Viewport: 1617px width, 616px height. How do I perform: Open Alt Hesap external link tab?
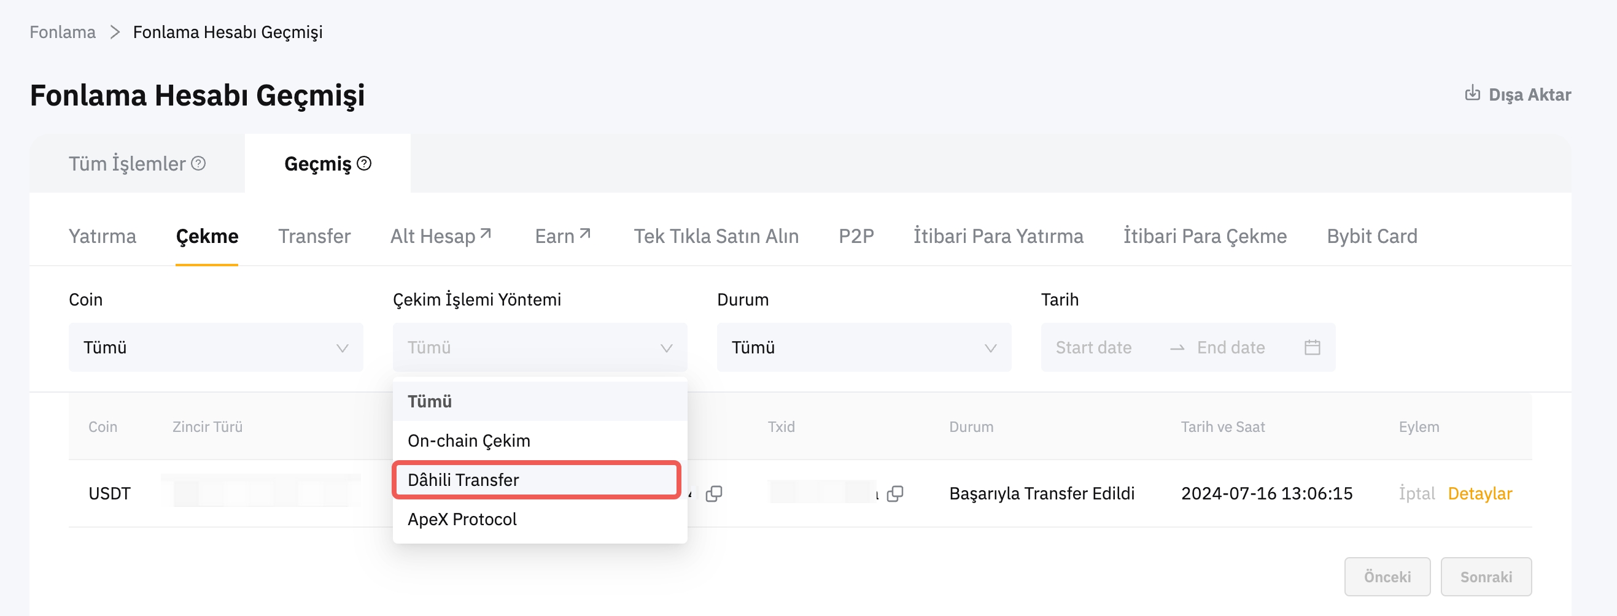coord(440,236)
